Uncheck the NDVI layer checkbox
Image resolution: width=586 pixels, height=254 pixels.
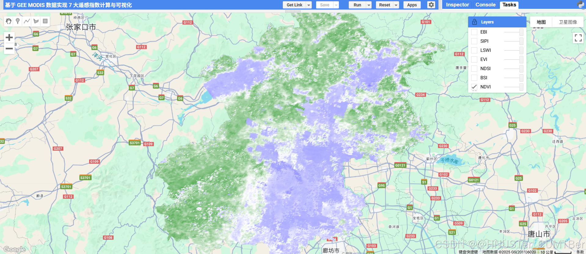474,87
